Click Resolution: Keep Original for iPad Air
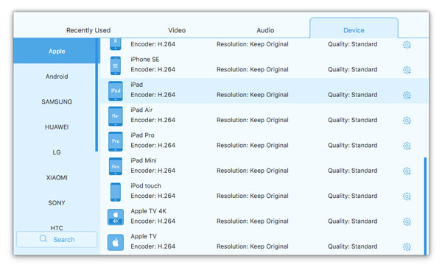 point(252,120)
